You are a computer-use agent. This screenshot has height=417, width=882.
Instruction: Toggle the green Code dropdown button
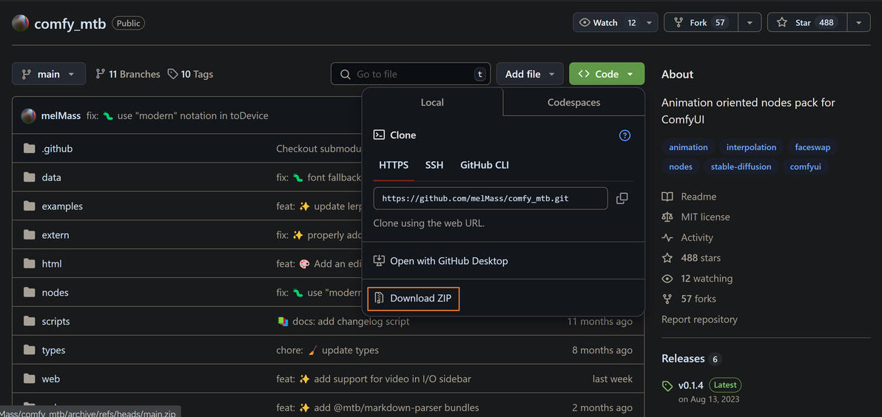point(607,74)
